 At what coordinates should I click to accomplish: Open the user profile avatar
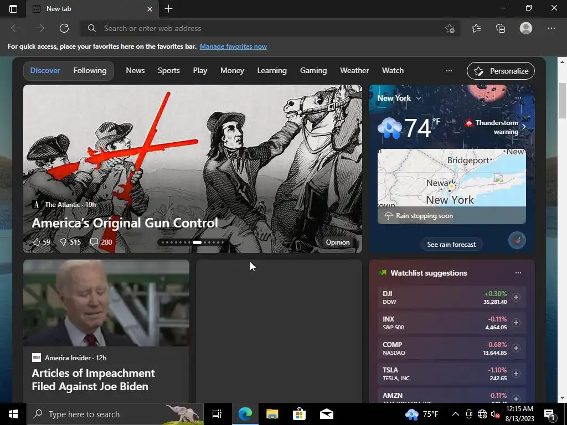click(x=526, y=28)
